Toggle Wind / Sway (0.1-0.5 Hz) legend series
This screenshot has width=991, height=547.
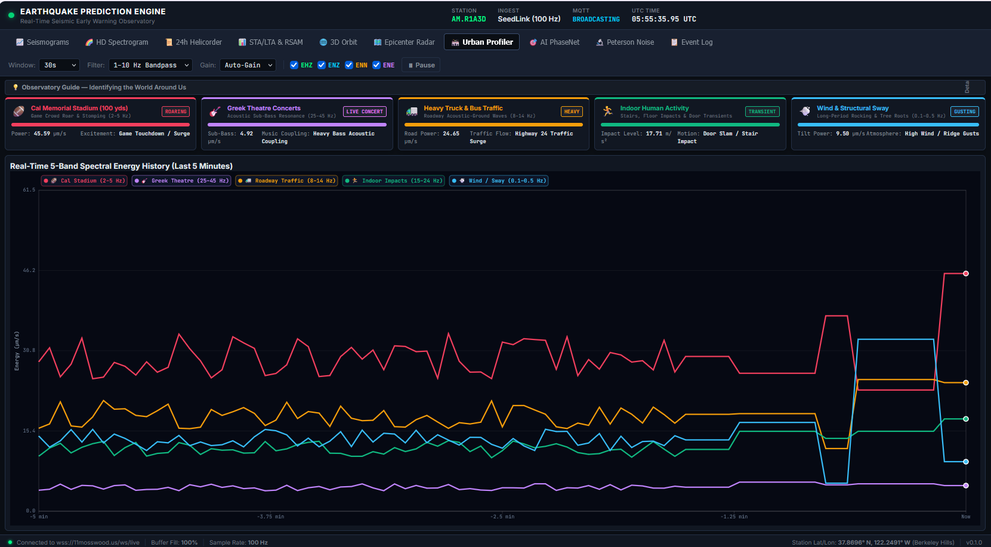[499, 181]
